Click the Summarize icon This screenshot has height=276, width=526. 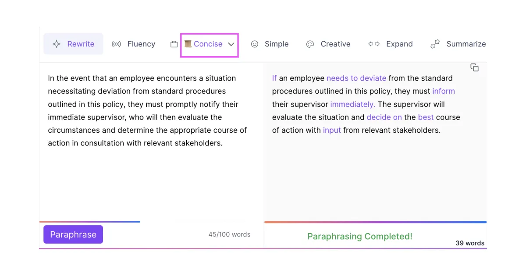point(435,44)
